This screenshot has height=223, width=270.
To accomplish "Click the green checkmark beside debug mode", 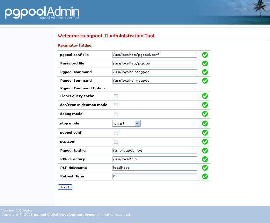I will [205, 114].
